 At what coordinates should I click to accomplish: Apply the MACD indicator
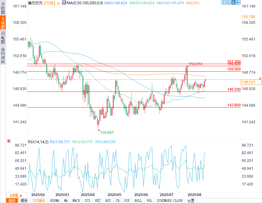click(x=76, y=201)
